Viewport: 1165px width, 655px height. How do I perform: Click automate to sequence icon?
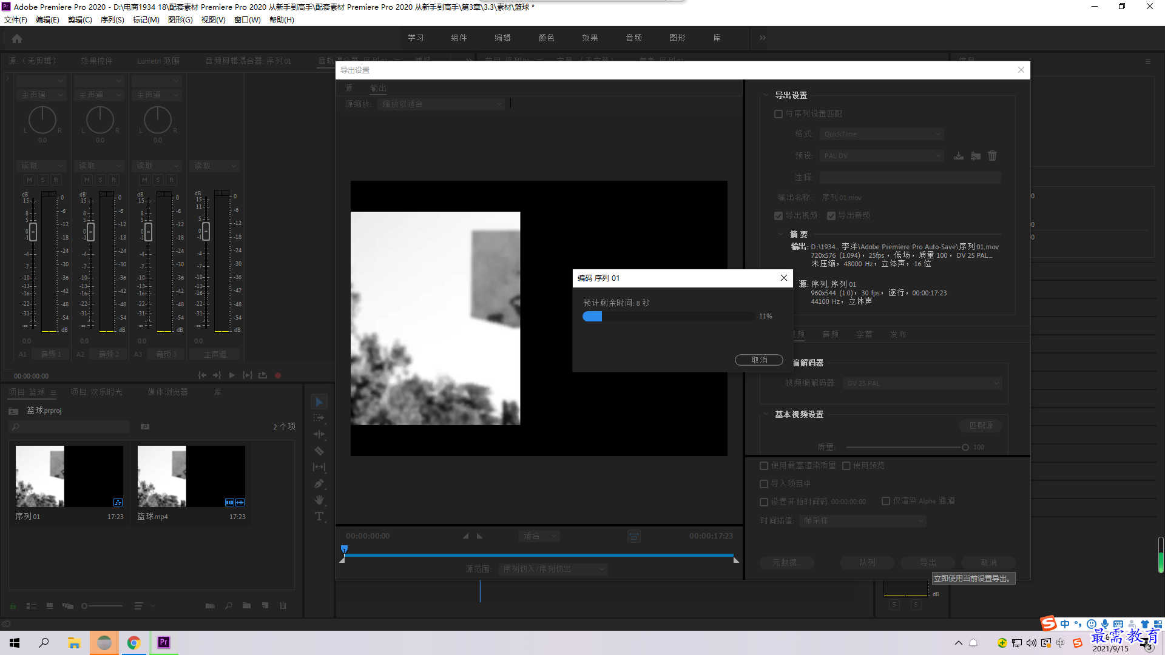[x=210, y=606]
